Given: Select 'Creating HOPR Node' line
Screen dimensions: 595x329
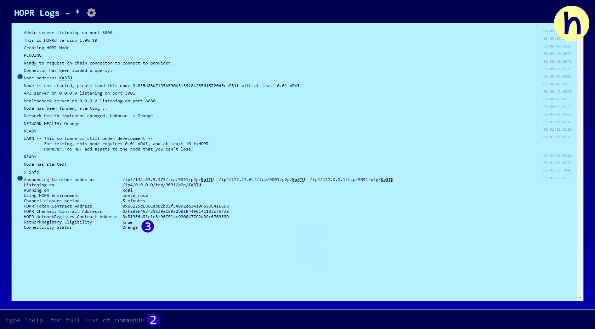Looking at the screenshot, I should click(46, 48).
